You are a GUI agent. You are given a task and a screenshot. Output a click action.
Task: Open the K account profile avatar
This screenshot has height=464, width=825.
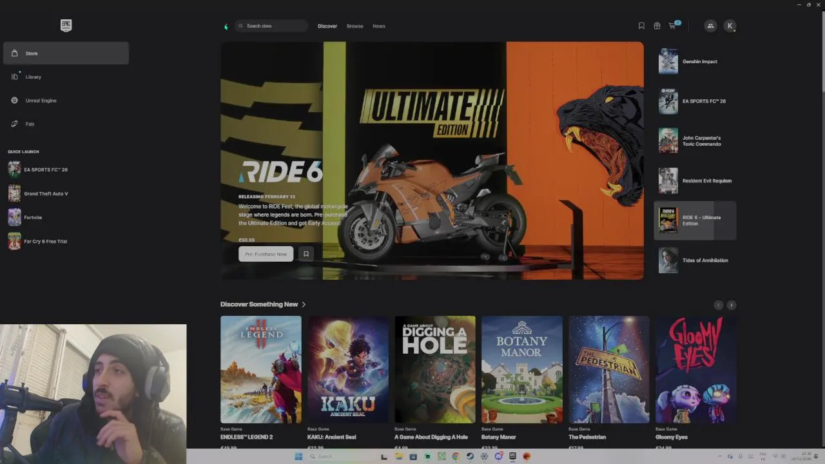730,26
